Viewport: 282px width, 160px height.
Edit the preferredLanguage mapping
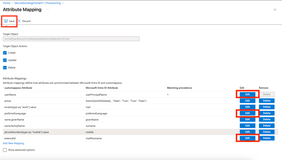pos(247,113)
